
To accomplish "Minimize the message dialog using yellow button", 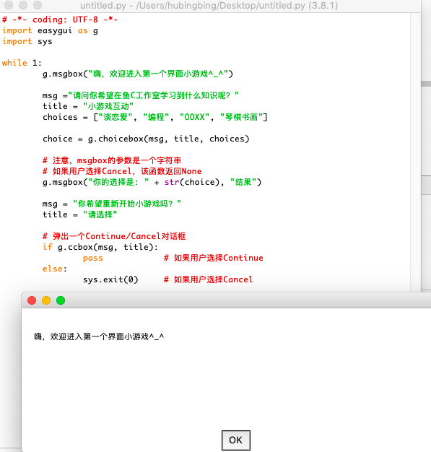I will pyautogui.click(x=46, y=300).
